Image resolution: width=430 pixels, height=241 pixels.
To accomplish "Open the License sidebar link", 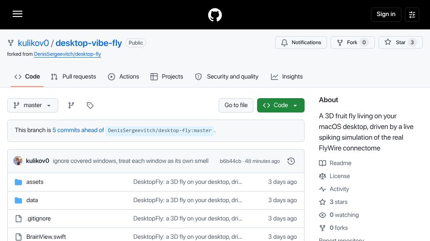I will click(x=334, y=176).
